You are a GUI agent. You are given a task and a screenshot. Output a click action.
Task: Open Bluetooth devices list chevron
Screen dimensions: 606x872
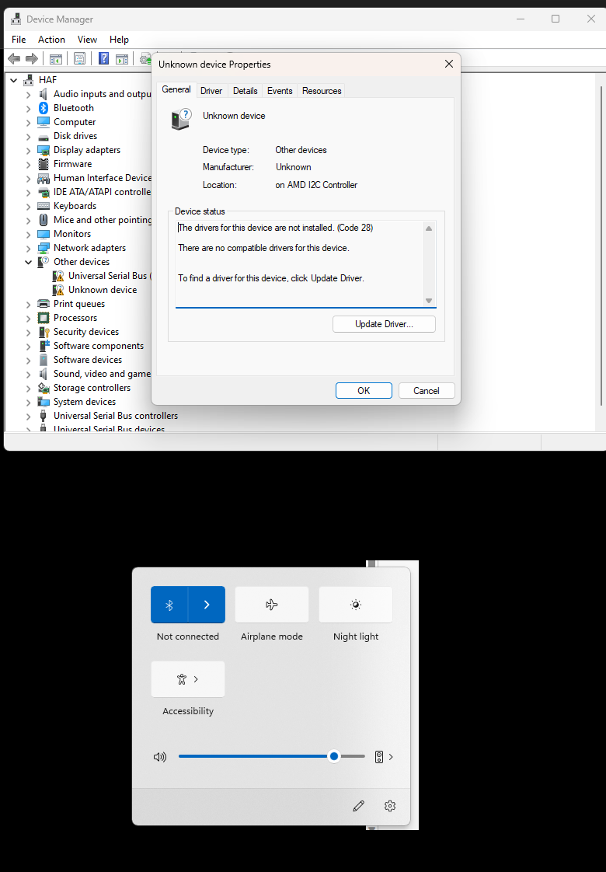(207, 605)
